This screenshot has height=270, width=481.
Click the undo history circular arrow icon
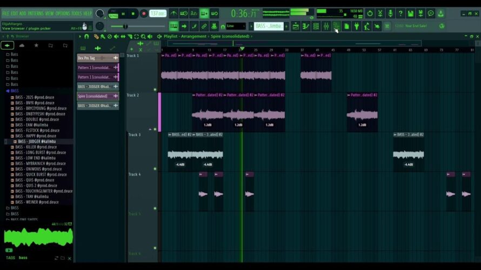pyautogui.click(x=370, y=13)
